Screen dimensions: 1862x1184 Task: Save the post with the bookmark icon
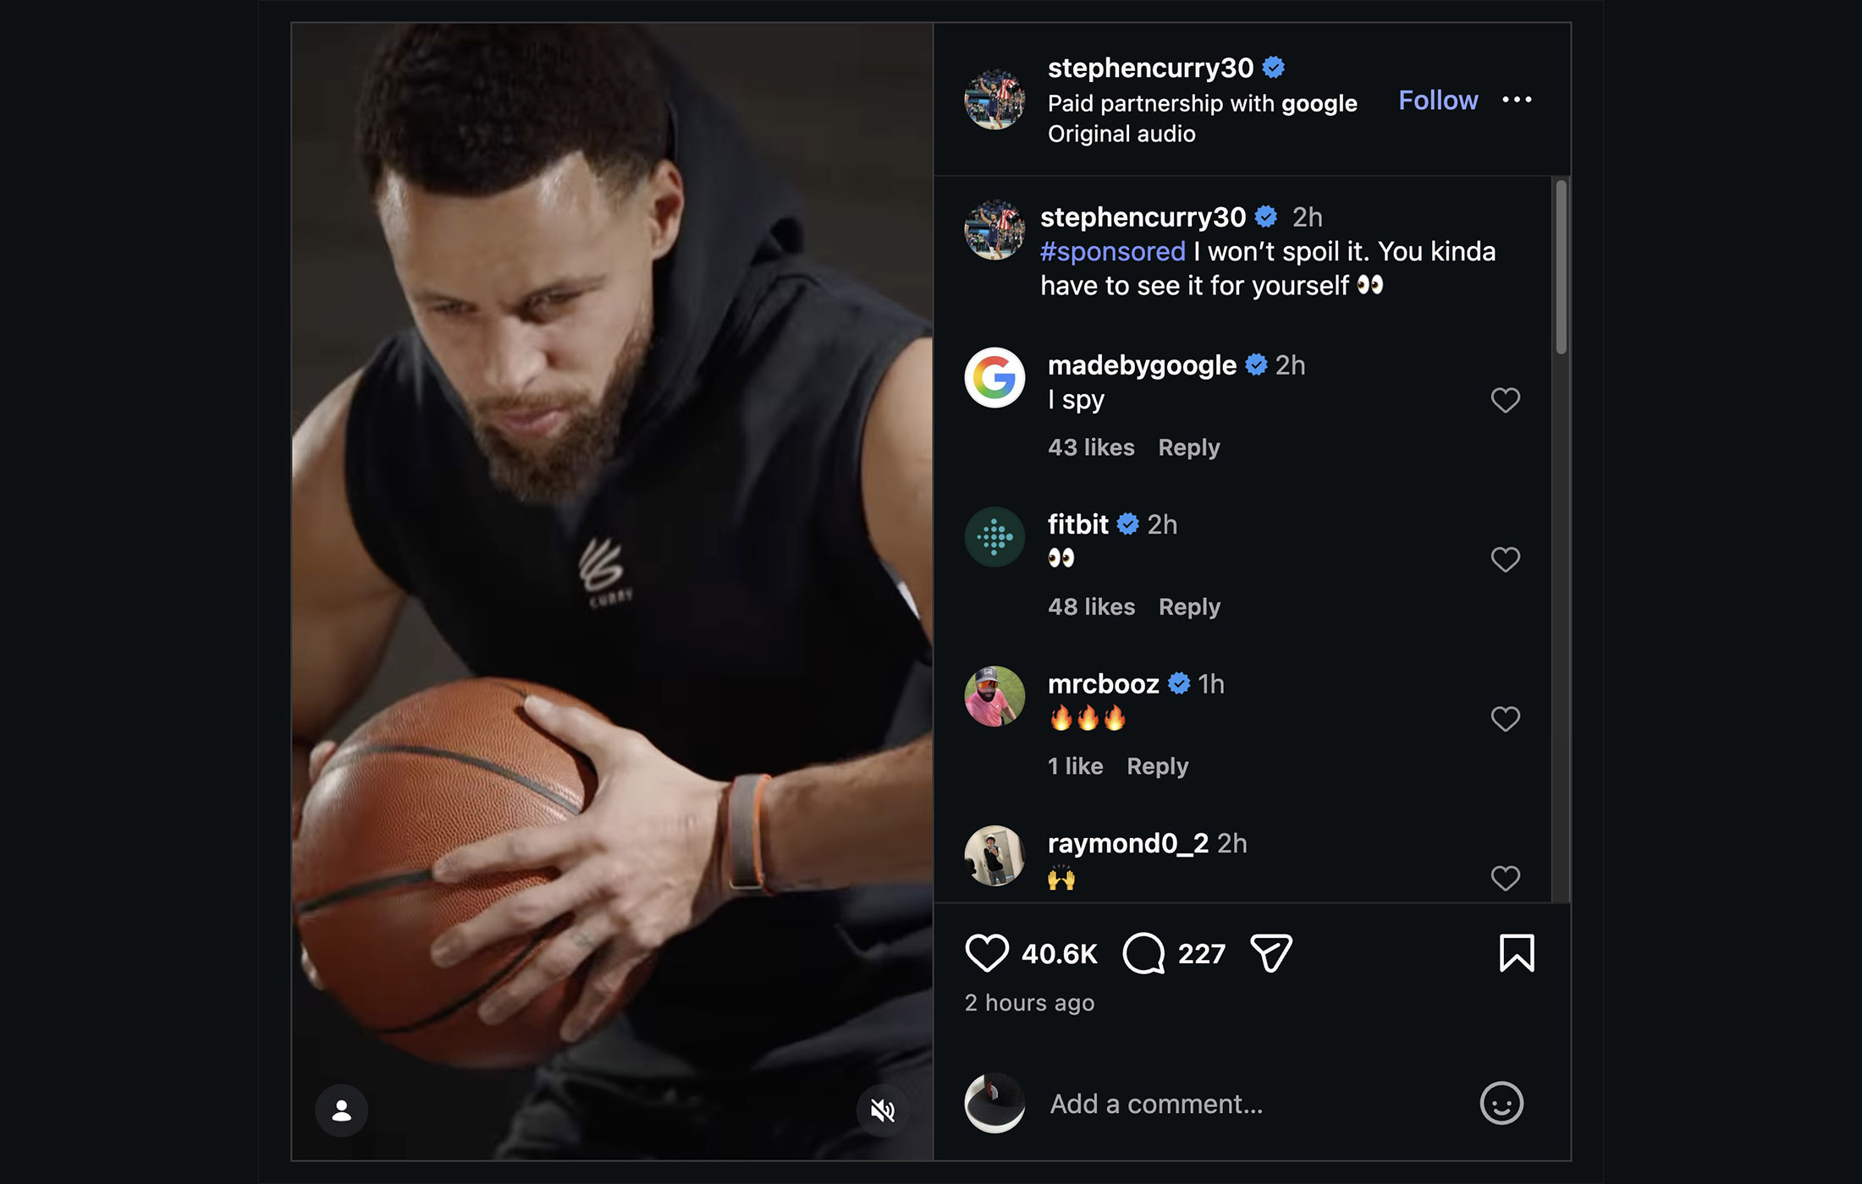click(1516, 953)
